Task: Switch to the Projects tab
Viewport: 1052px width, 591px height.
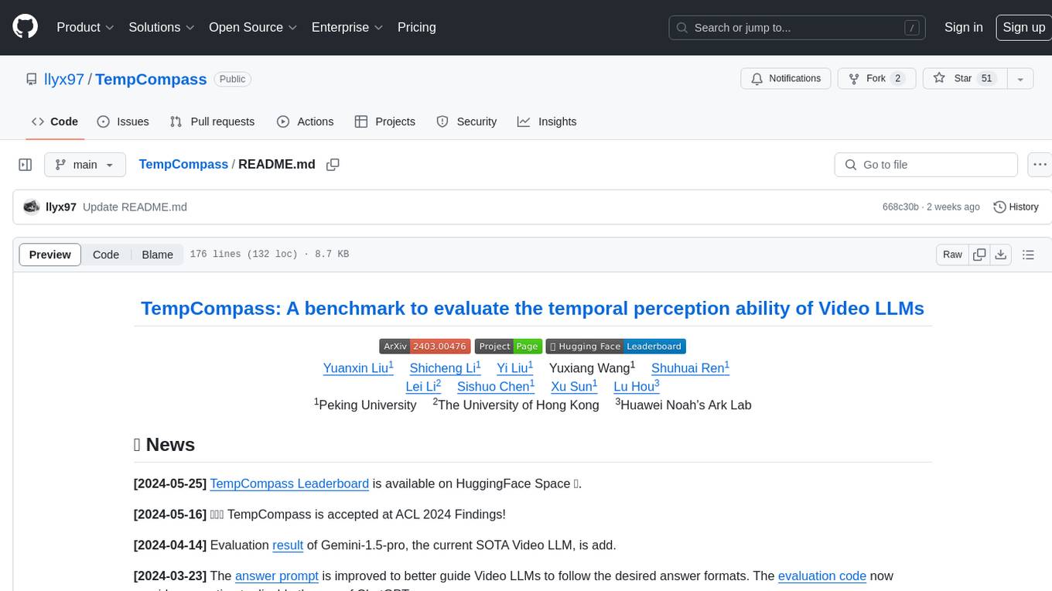Action: 384,121
